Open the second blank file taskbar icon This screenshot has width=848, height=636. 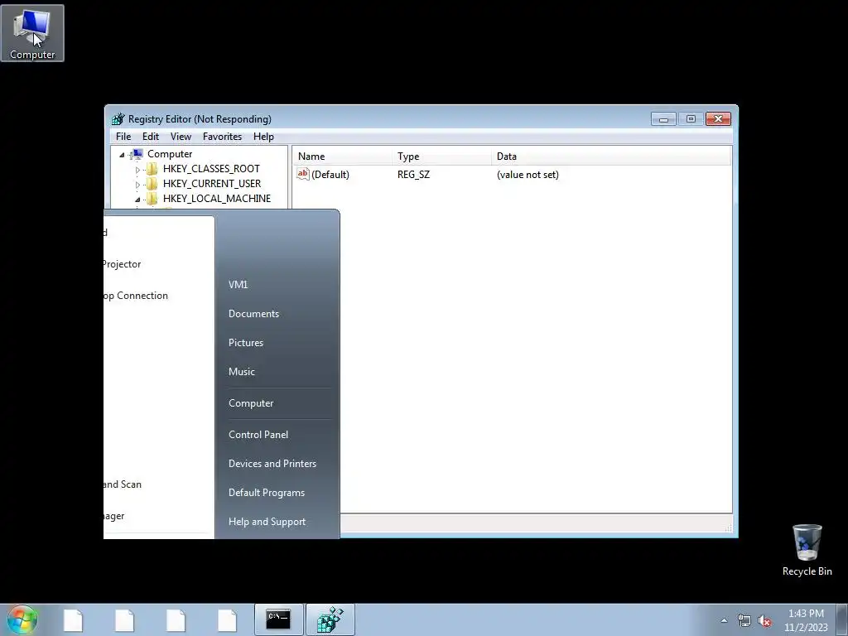click(124, 619)
